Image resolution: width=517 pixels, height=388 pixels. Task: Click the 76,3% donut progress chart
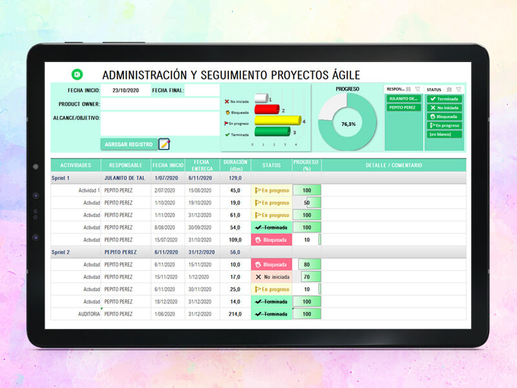[x=347, y=122]
